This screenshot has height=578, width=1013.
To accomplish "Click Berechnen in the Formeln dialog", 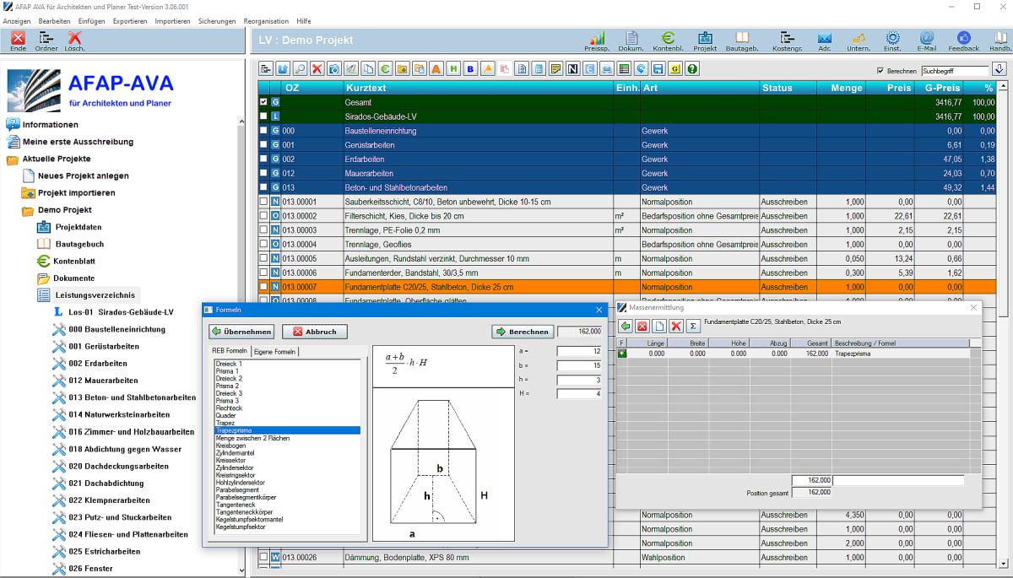I will click(523, 332).
